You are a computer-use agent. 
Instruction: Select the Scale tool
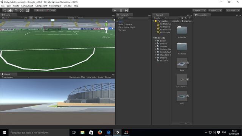click(x=22, y=10)
